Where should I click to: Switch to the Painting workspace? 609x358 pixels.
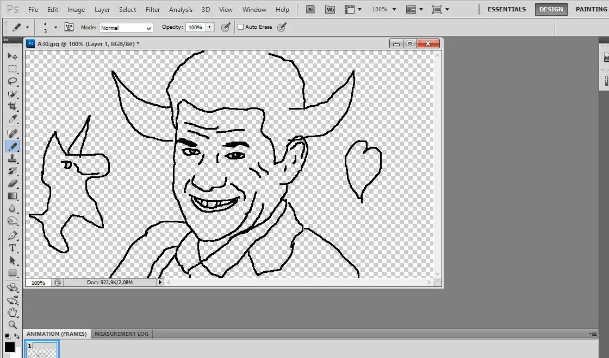tap(591, 9)
